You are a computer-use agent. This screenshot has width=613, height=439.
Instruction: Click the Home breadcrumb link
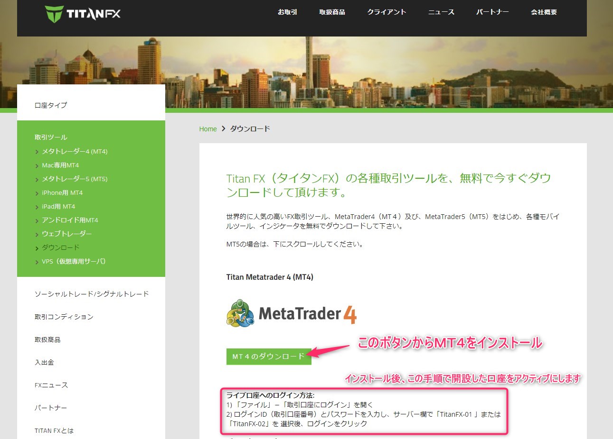[x=208, y=129]
